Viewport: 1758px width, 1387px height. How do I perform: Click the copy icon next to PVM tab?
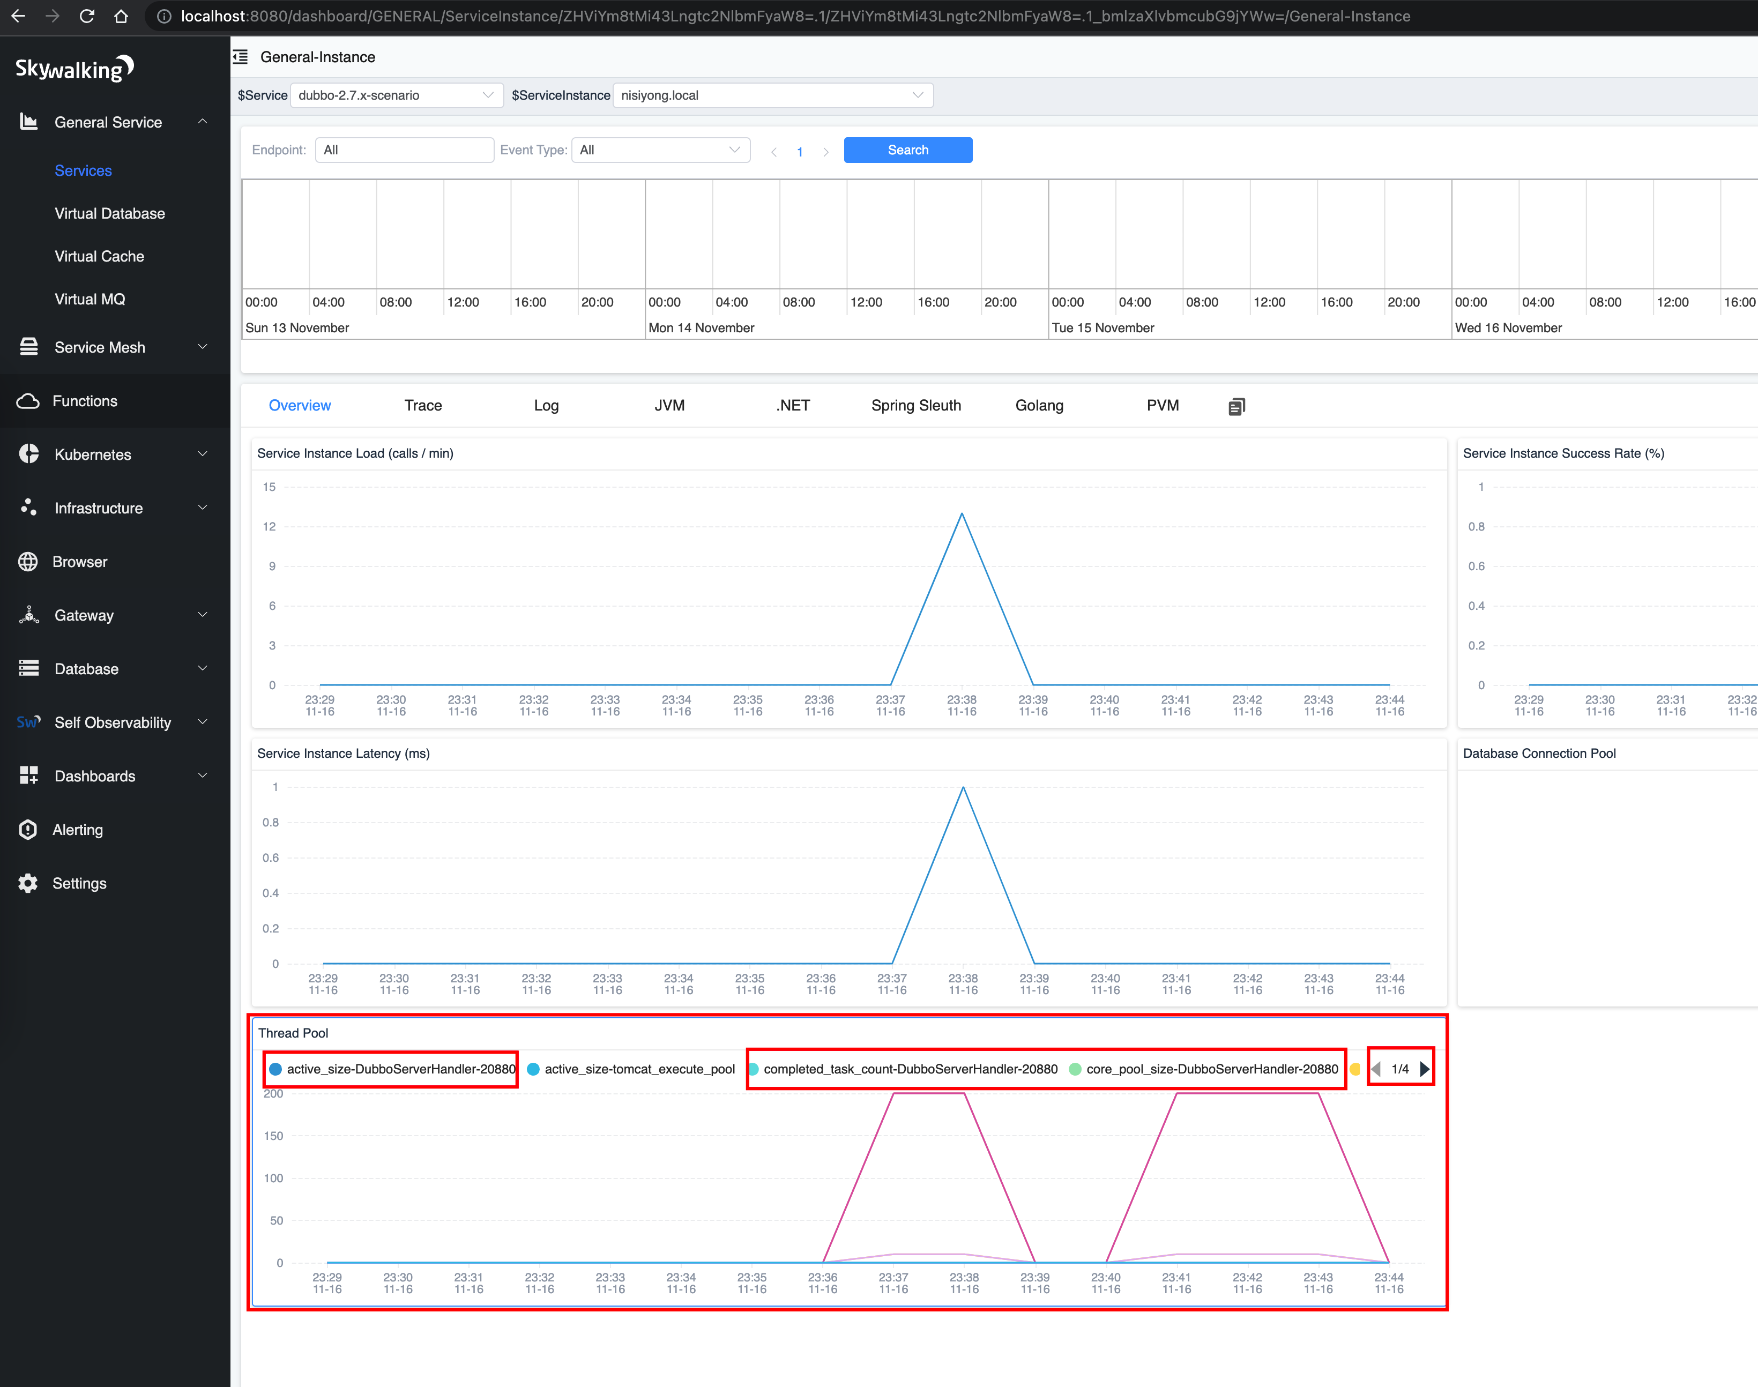(x=1236, y=407)
